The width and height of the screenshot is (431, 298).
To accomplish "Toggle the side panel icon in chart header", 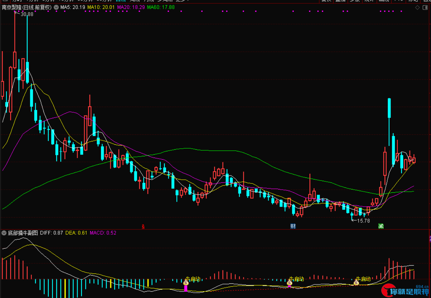I will pyautogui.click(x=426, y=7).
